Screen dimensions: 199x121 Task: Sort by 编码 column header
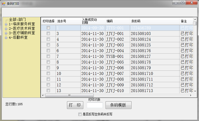118,21
